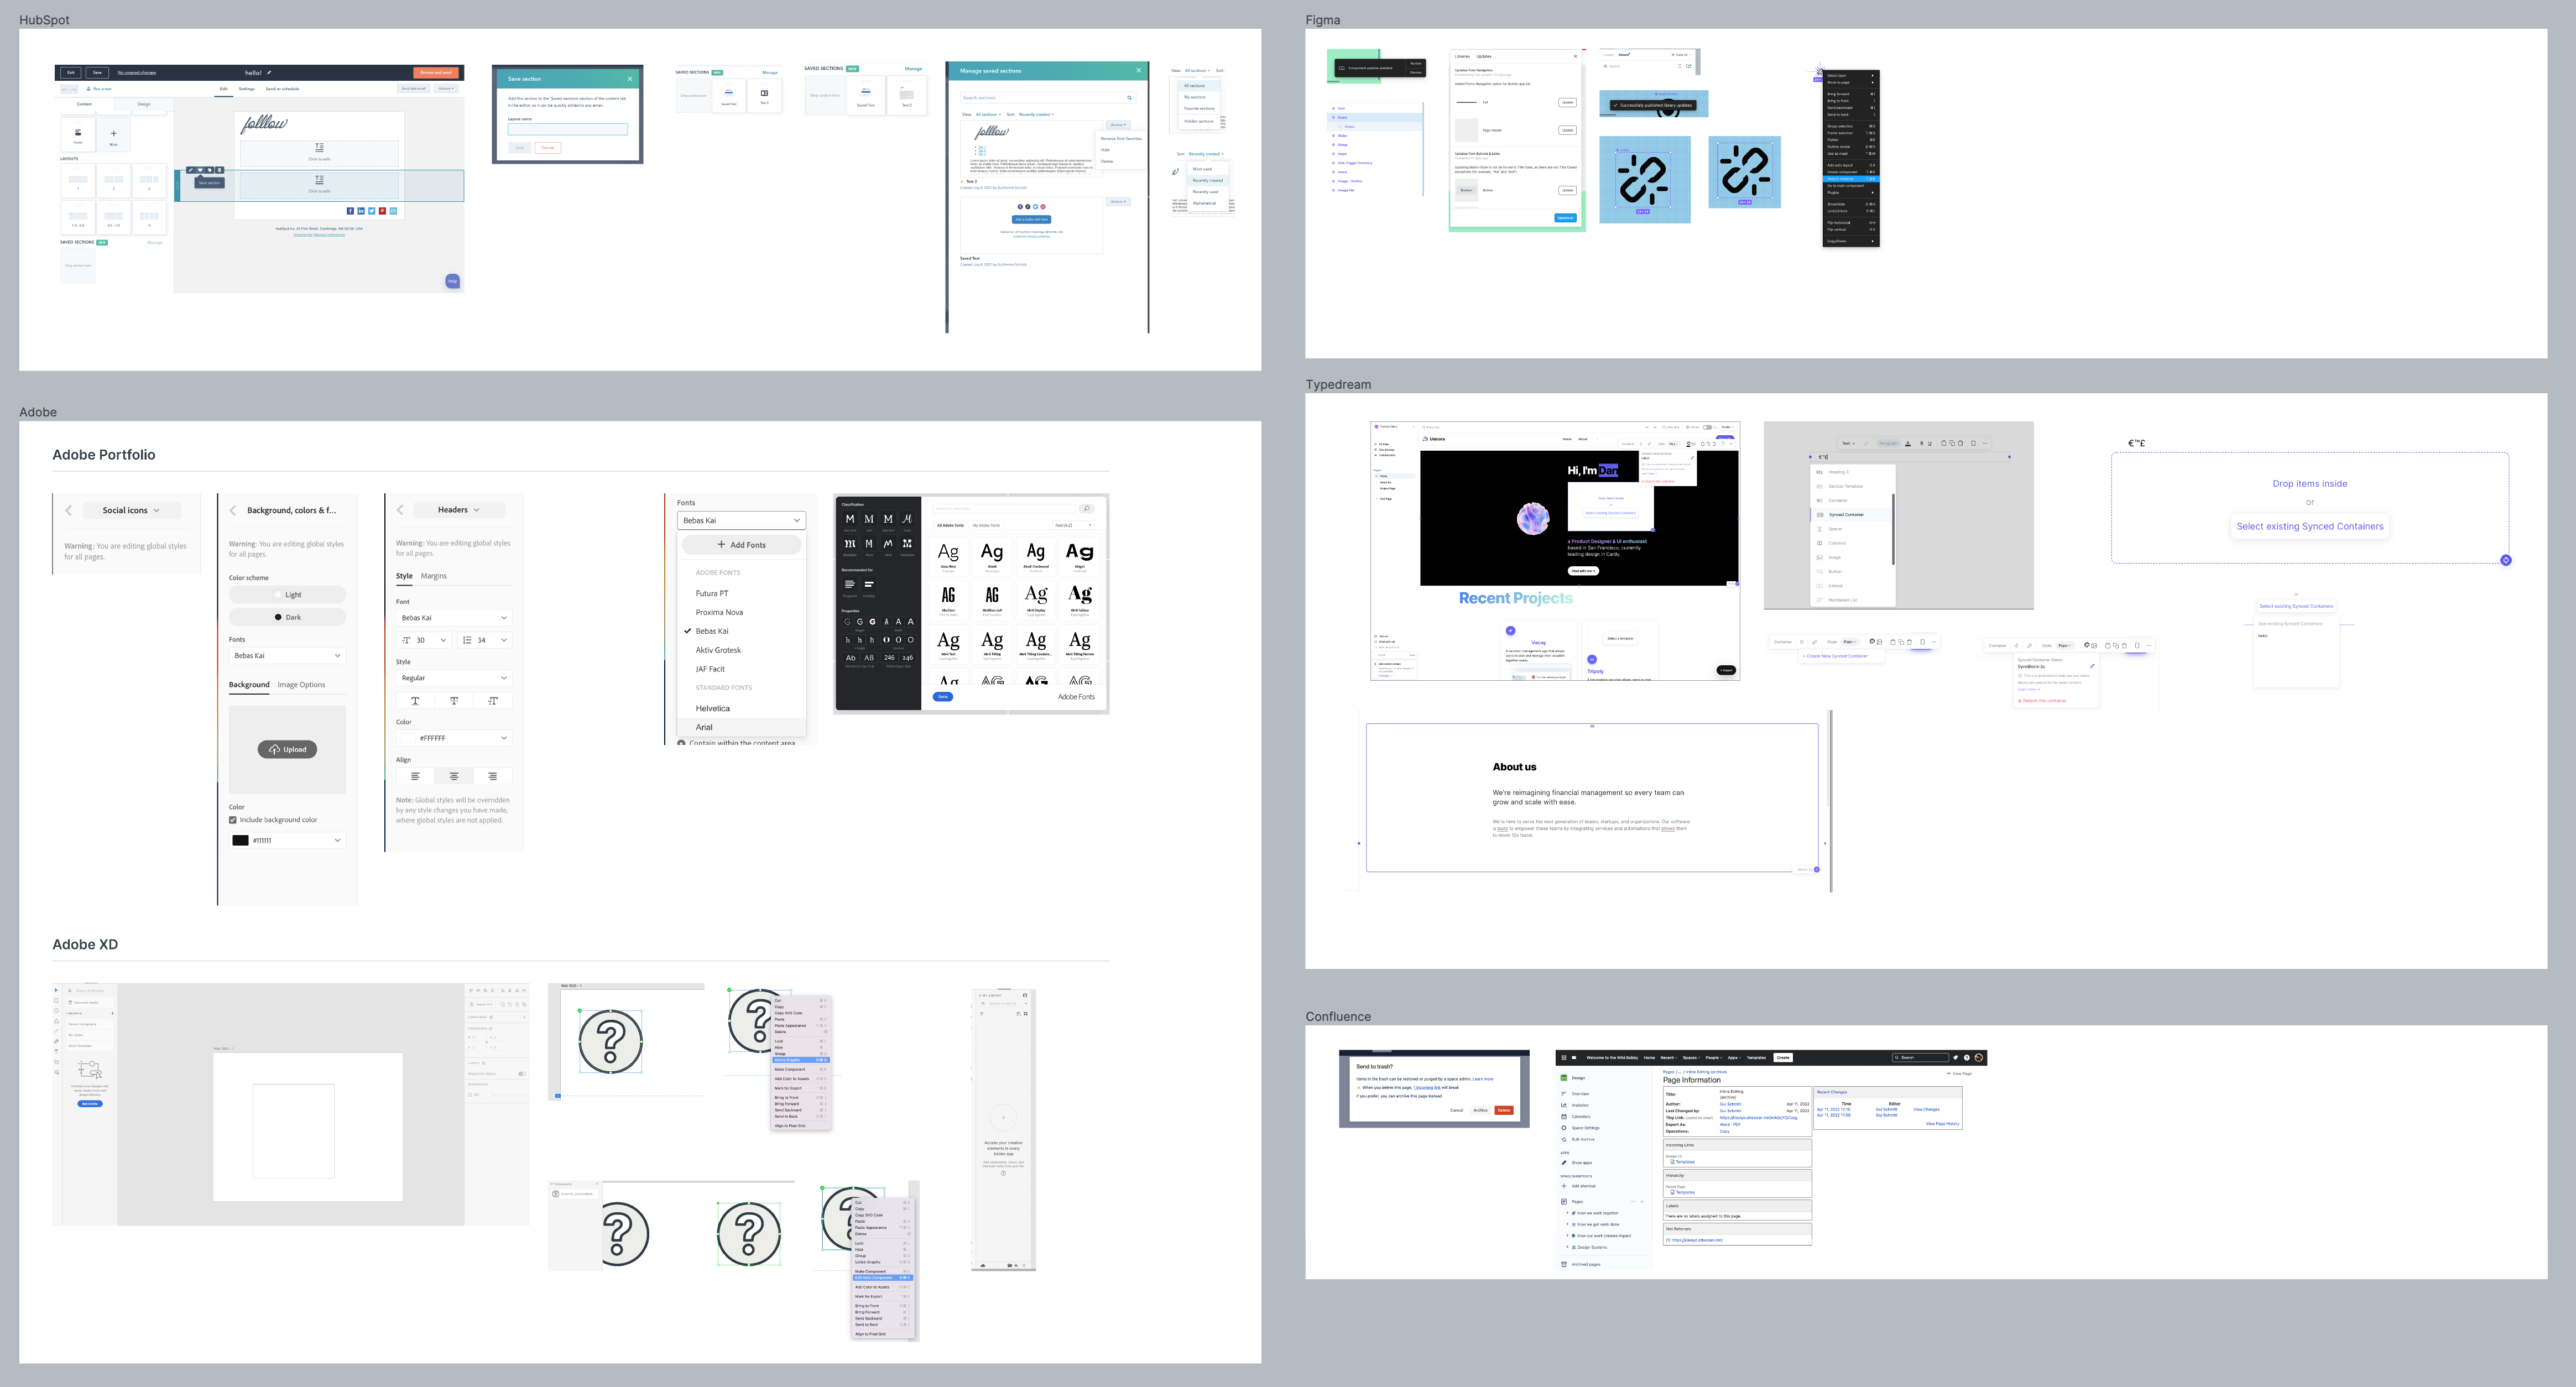This screenshot has width=2576, height=1387.
Task: Choose Paragraphs icon under Recommended for
Action: click(x=849, y=584)
